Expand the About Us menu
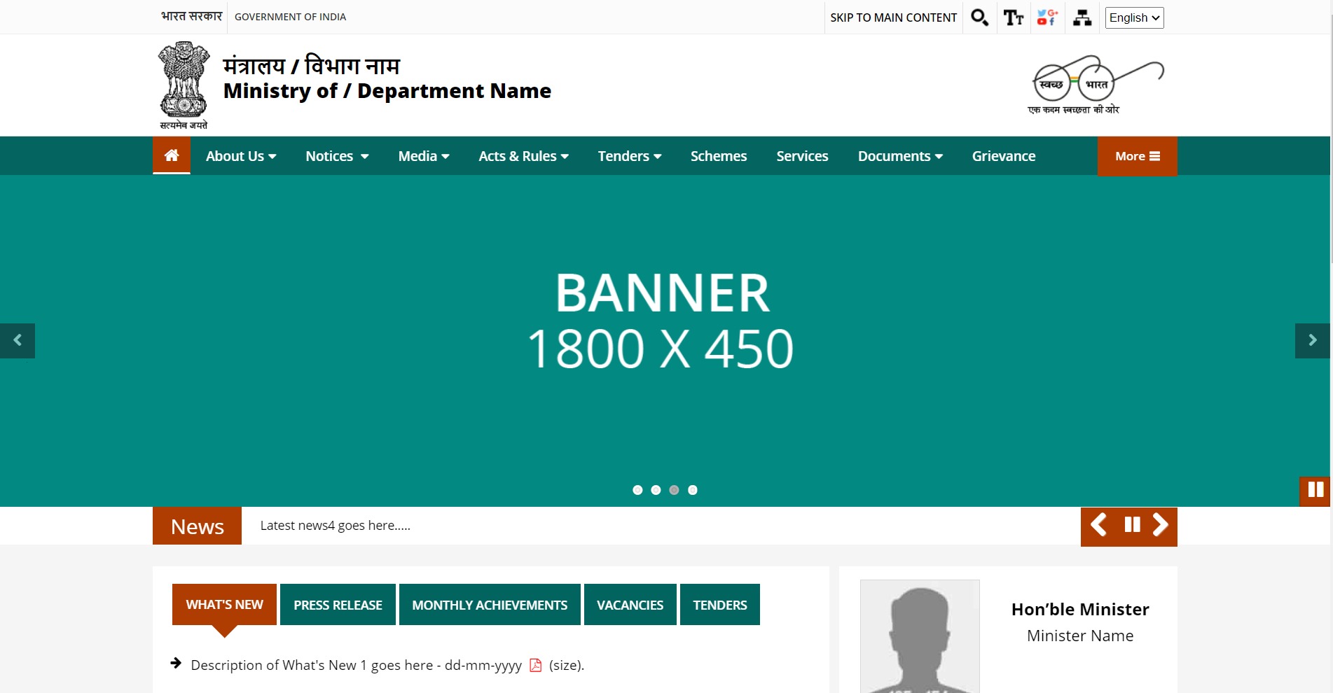Screen dimensions: 1333x693 (x=241, y=156)
